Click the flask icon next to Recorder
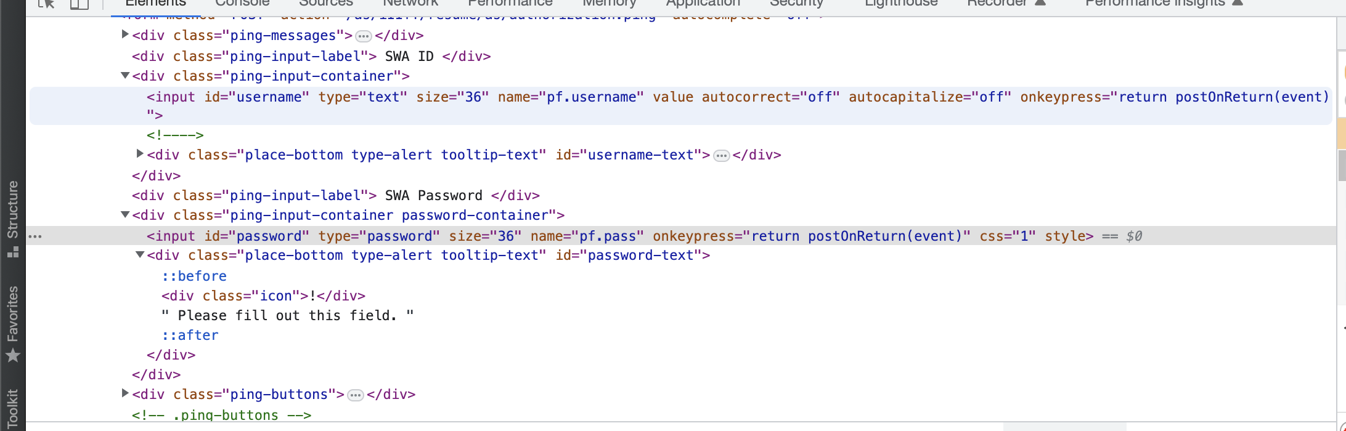1346x431 pixels. (1040, 2)
